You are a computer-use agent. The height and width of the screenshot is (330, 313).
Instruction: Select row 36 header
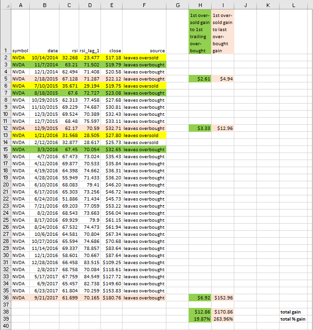6,298
